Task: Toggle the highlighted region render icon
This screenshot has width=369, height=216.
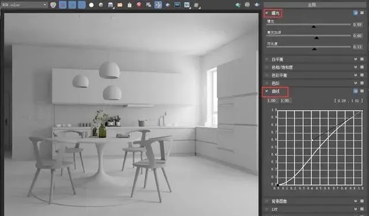Action: (x=158, y=5)
